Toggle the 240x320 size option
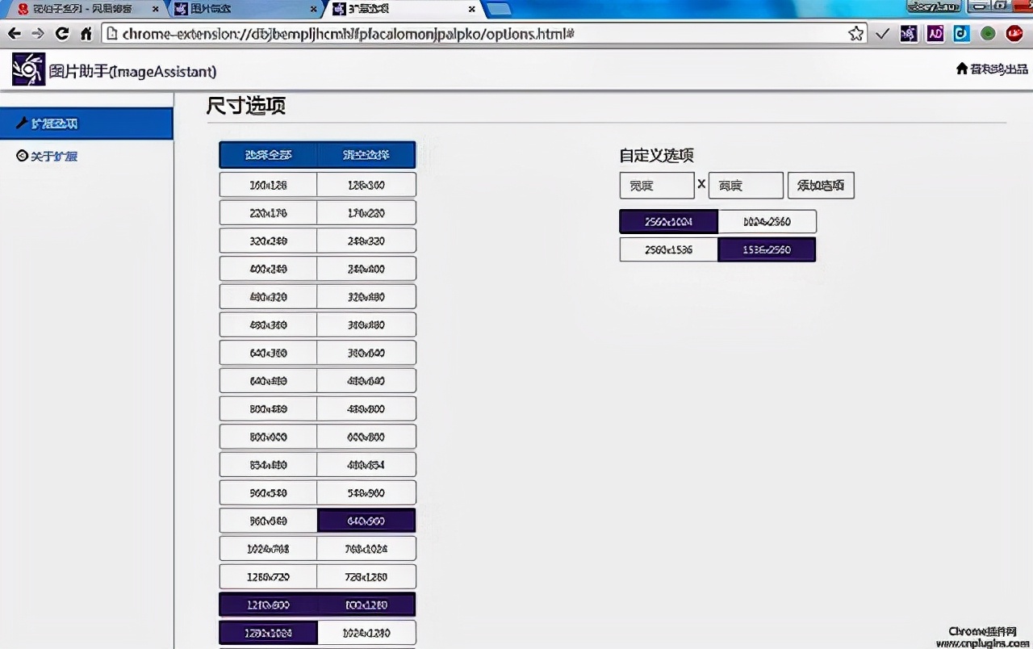1033x649 pixels. tap(366, 241)
